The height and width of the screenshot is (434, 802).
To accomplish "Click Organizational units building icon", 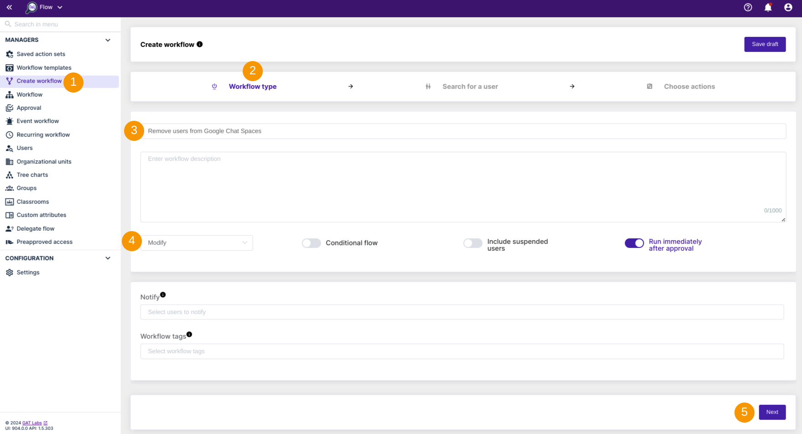I will click(x=10, y=162).
